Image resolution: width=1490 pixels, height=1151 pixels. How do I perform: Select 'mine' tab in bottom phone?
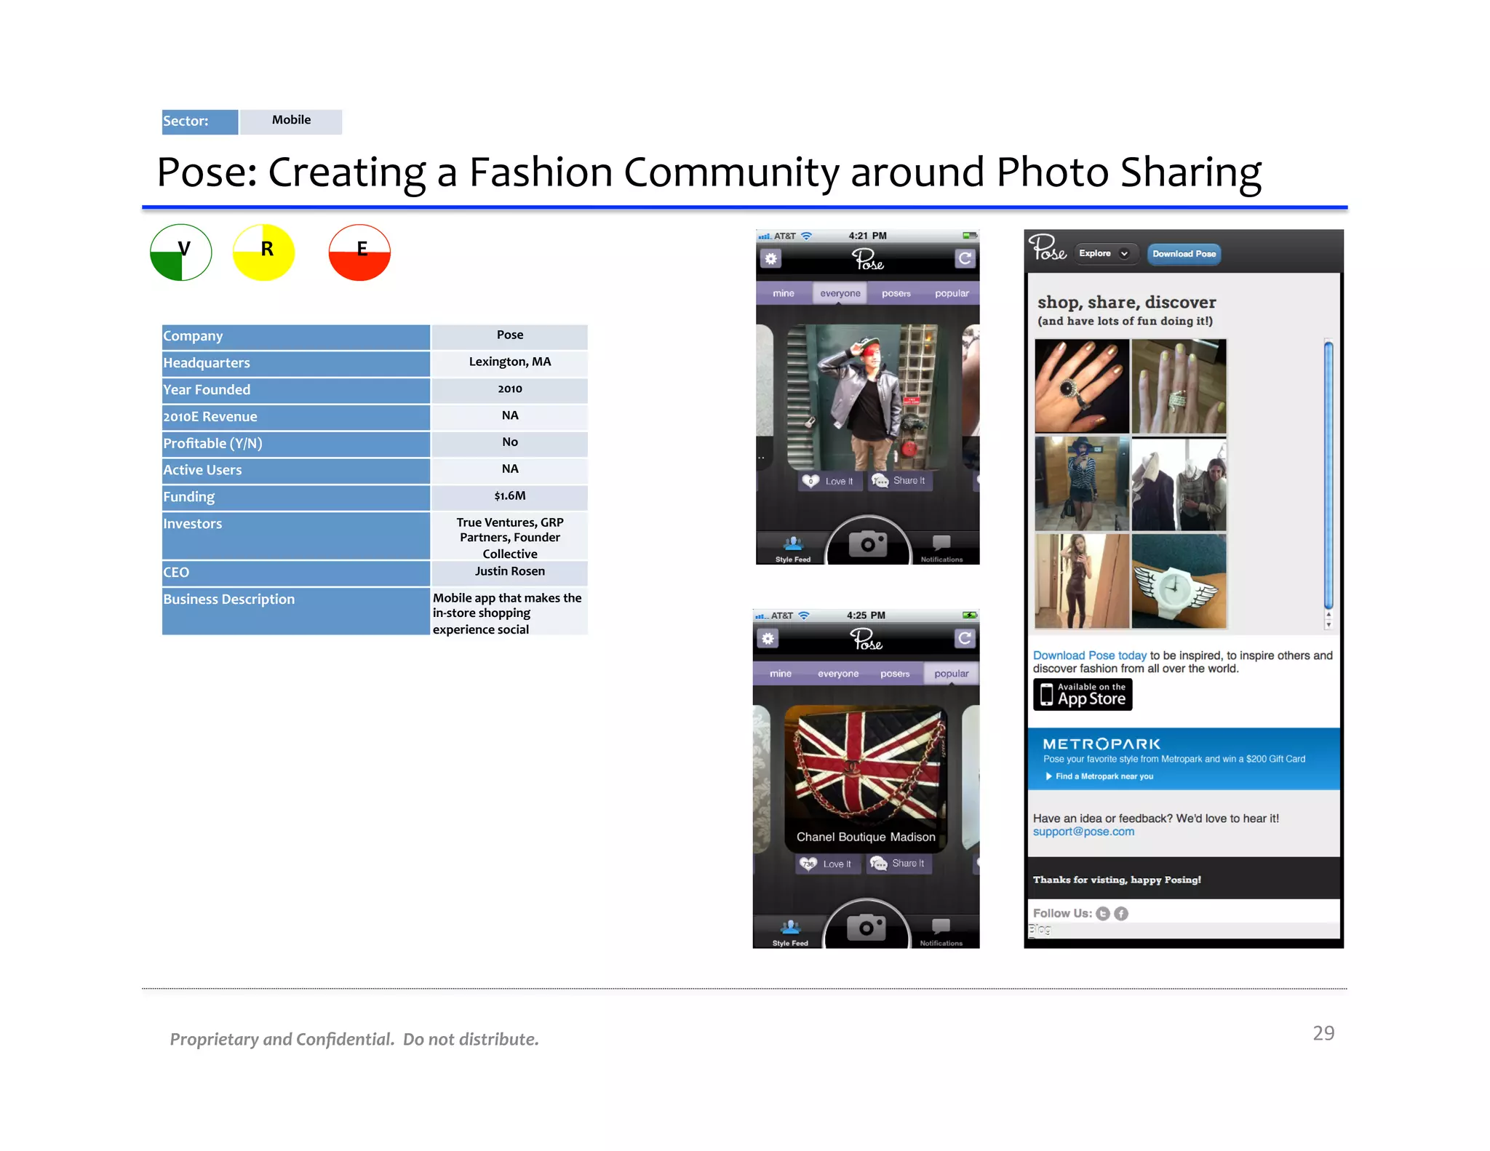point(781,674)
